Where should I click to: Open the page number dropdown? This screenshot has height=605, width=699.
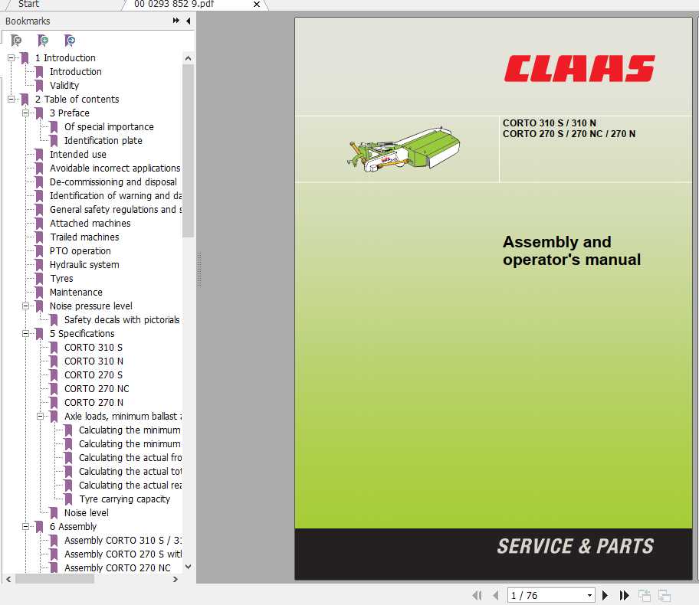click(x=589, y=595)
